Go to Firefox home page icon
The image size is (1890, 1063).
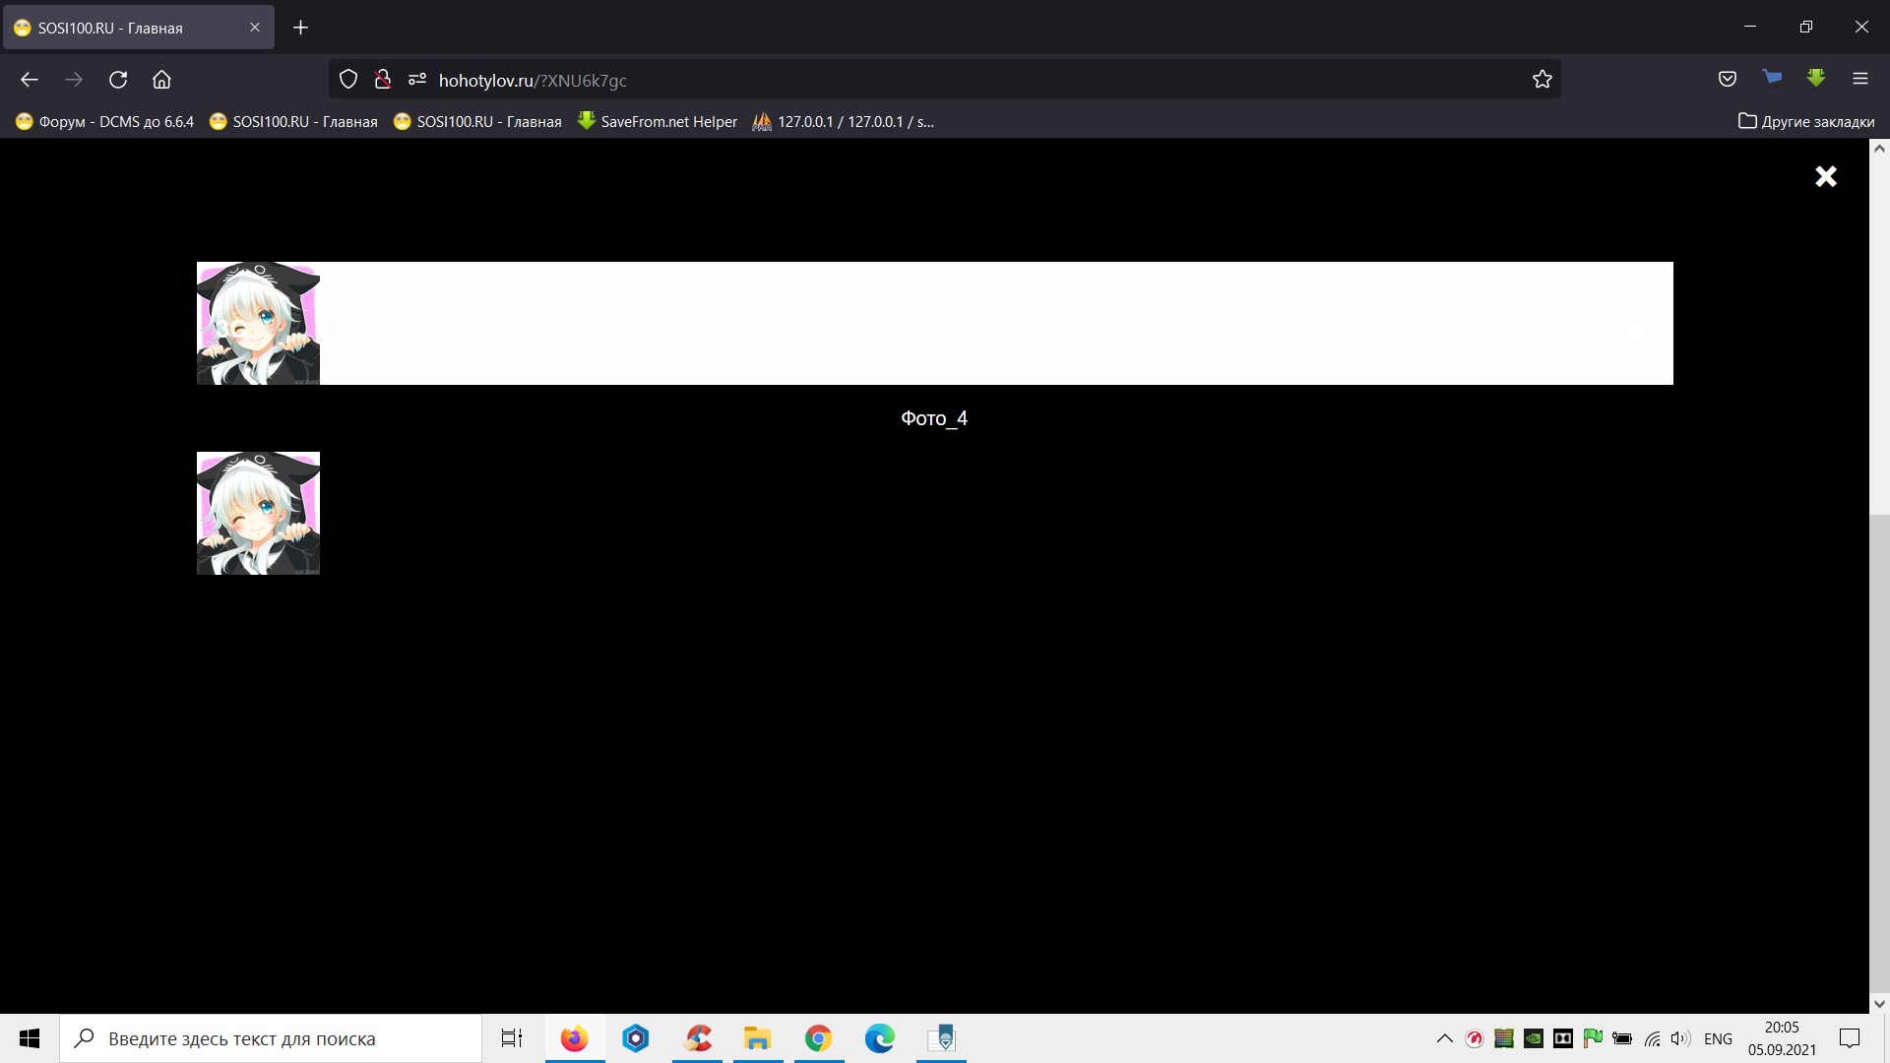(161, 80)
